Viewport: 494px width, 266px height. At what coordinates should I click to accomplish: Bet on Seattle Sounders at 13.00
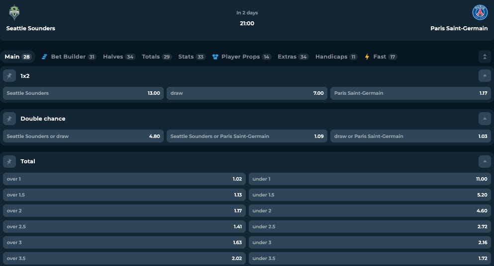pos(83,93)
